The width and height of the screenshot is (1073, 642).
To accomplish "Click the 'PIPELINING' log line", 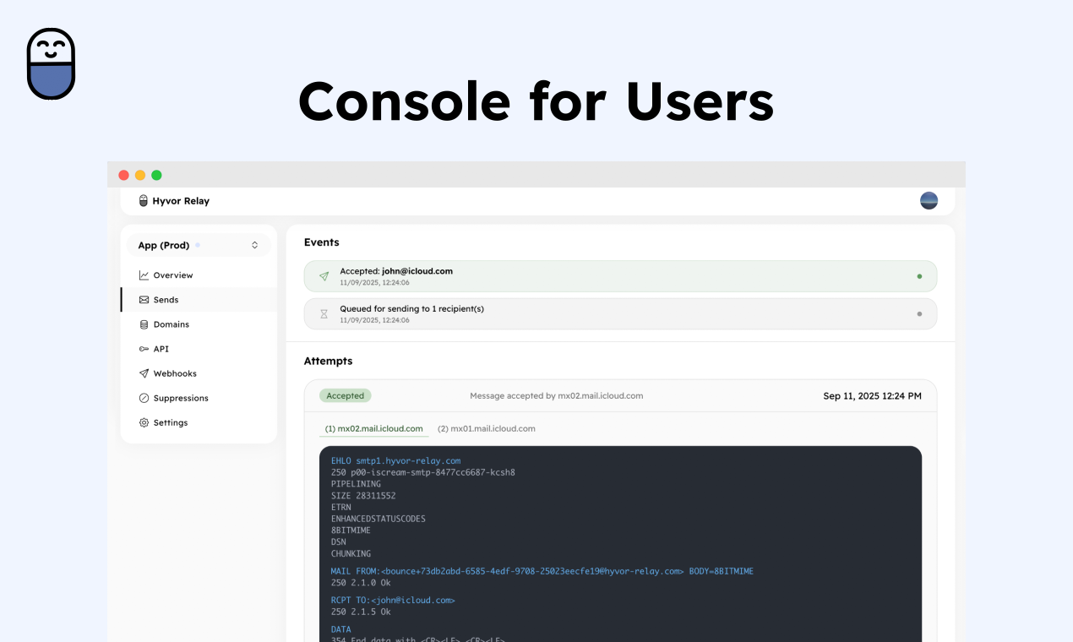I will pos(356,484).
